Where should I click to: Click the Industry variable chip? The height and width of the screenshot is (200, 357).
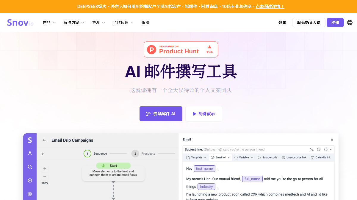coord(206,187)
